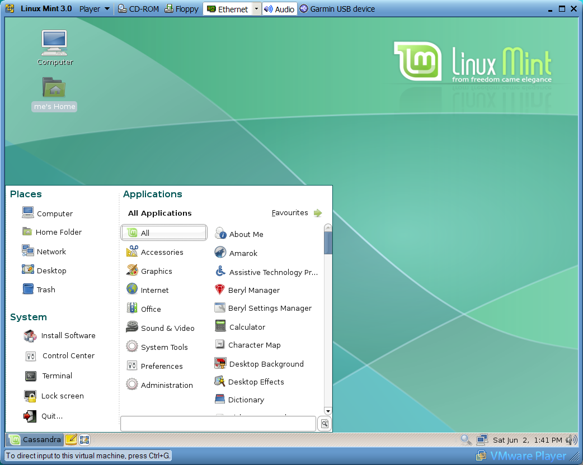This screenshot has height=465, width=583.
Task: Select the All applications category
Action: 164,233
